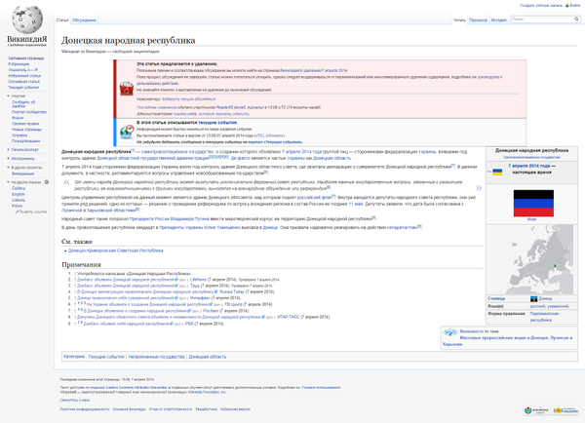Expand the Печать/экспорт sidebar section

(x=25, y=149)
